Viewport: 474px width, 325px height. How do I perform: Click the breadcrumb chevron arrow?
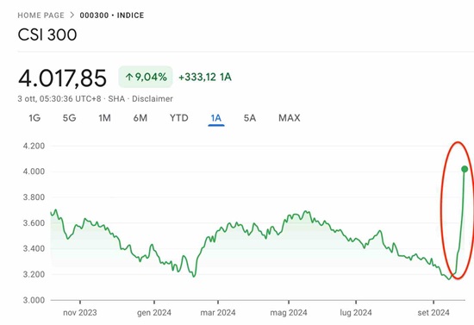click(72, 16)
